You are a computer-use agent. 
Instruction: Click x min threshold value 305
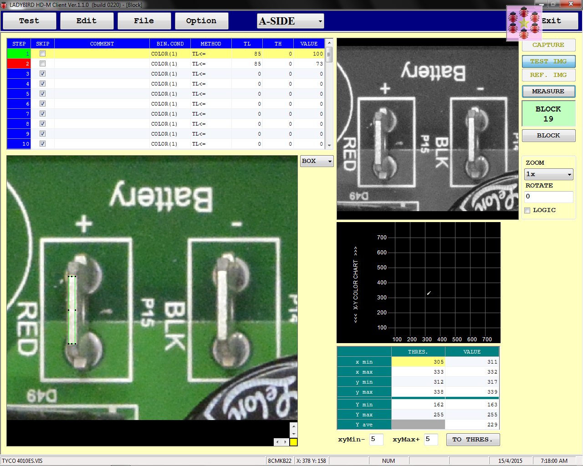(x=418, y=362)
